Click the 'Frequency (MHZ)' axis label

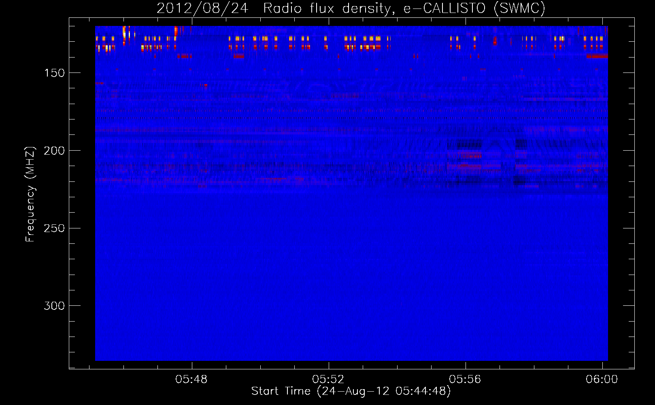pyautogui.click(x=30, y=194)
